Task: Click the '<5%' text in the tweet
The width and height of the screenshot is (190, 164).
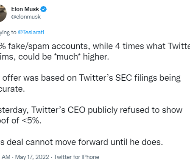Action: [32, 120]
